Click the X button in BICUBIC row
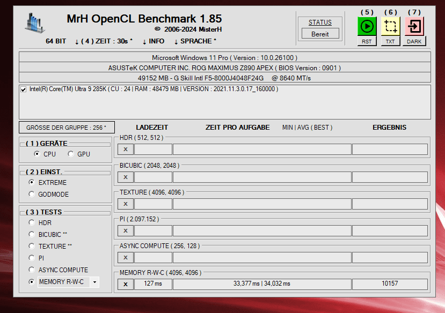The width and height of the screenshot is (445, 313). tap(126, 177)
